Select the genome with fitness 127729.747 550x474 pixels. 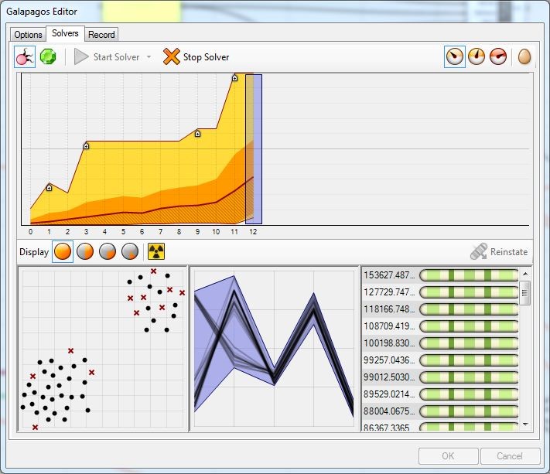(x=440, y=292)
